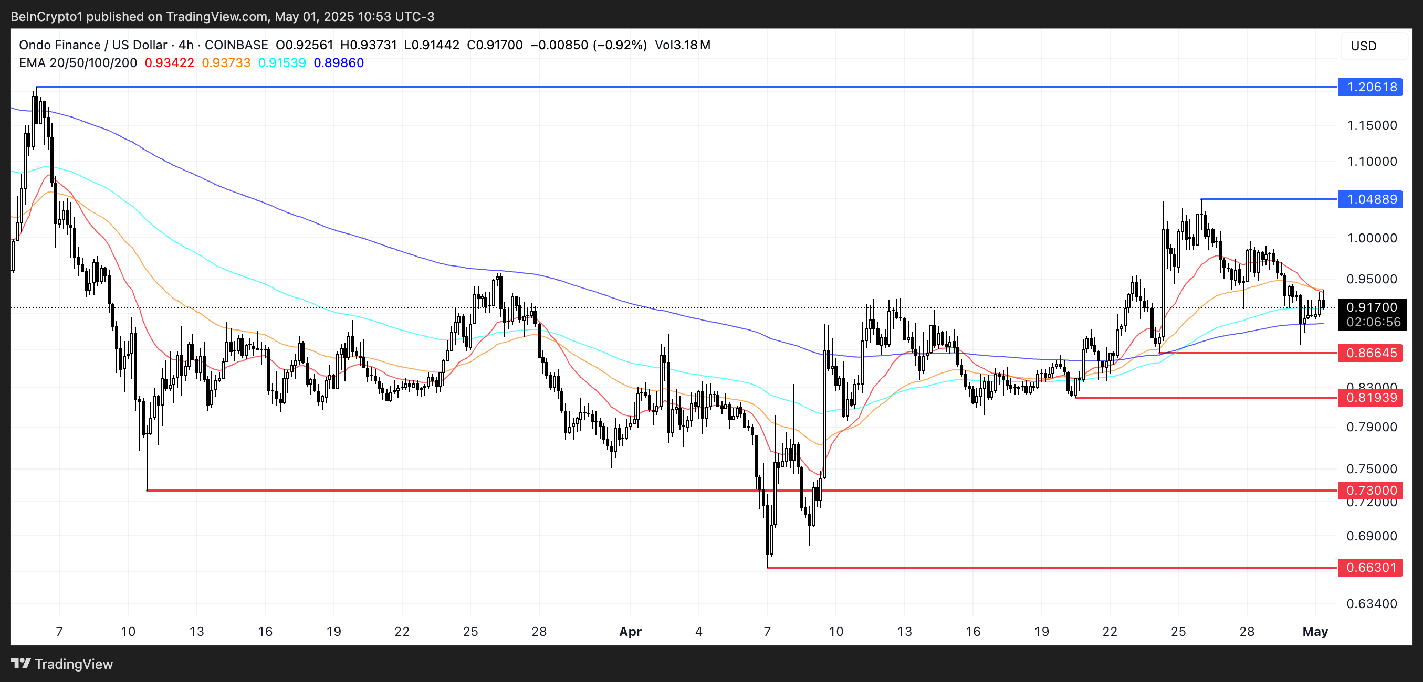Screen dimensions: 1423x682
Task: Select the 0.86645 red support price label
Action: click(x=1370, y=353)
